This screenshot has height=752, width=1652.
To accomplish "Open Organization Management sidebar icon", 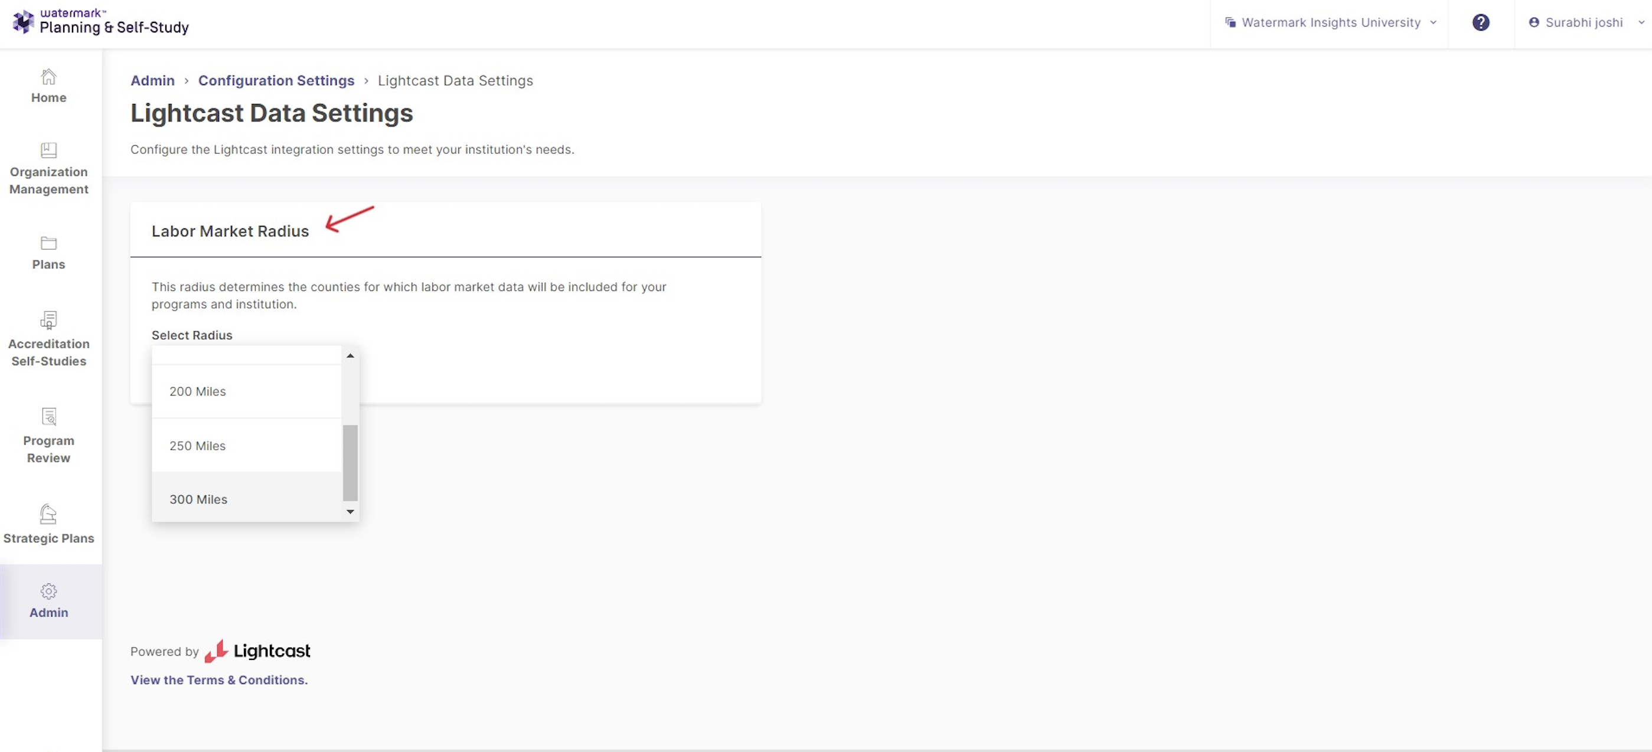I will click(x=49, y=150).
